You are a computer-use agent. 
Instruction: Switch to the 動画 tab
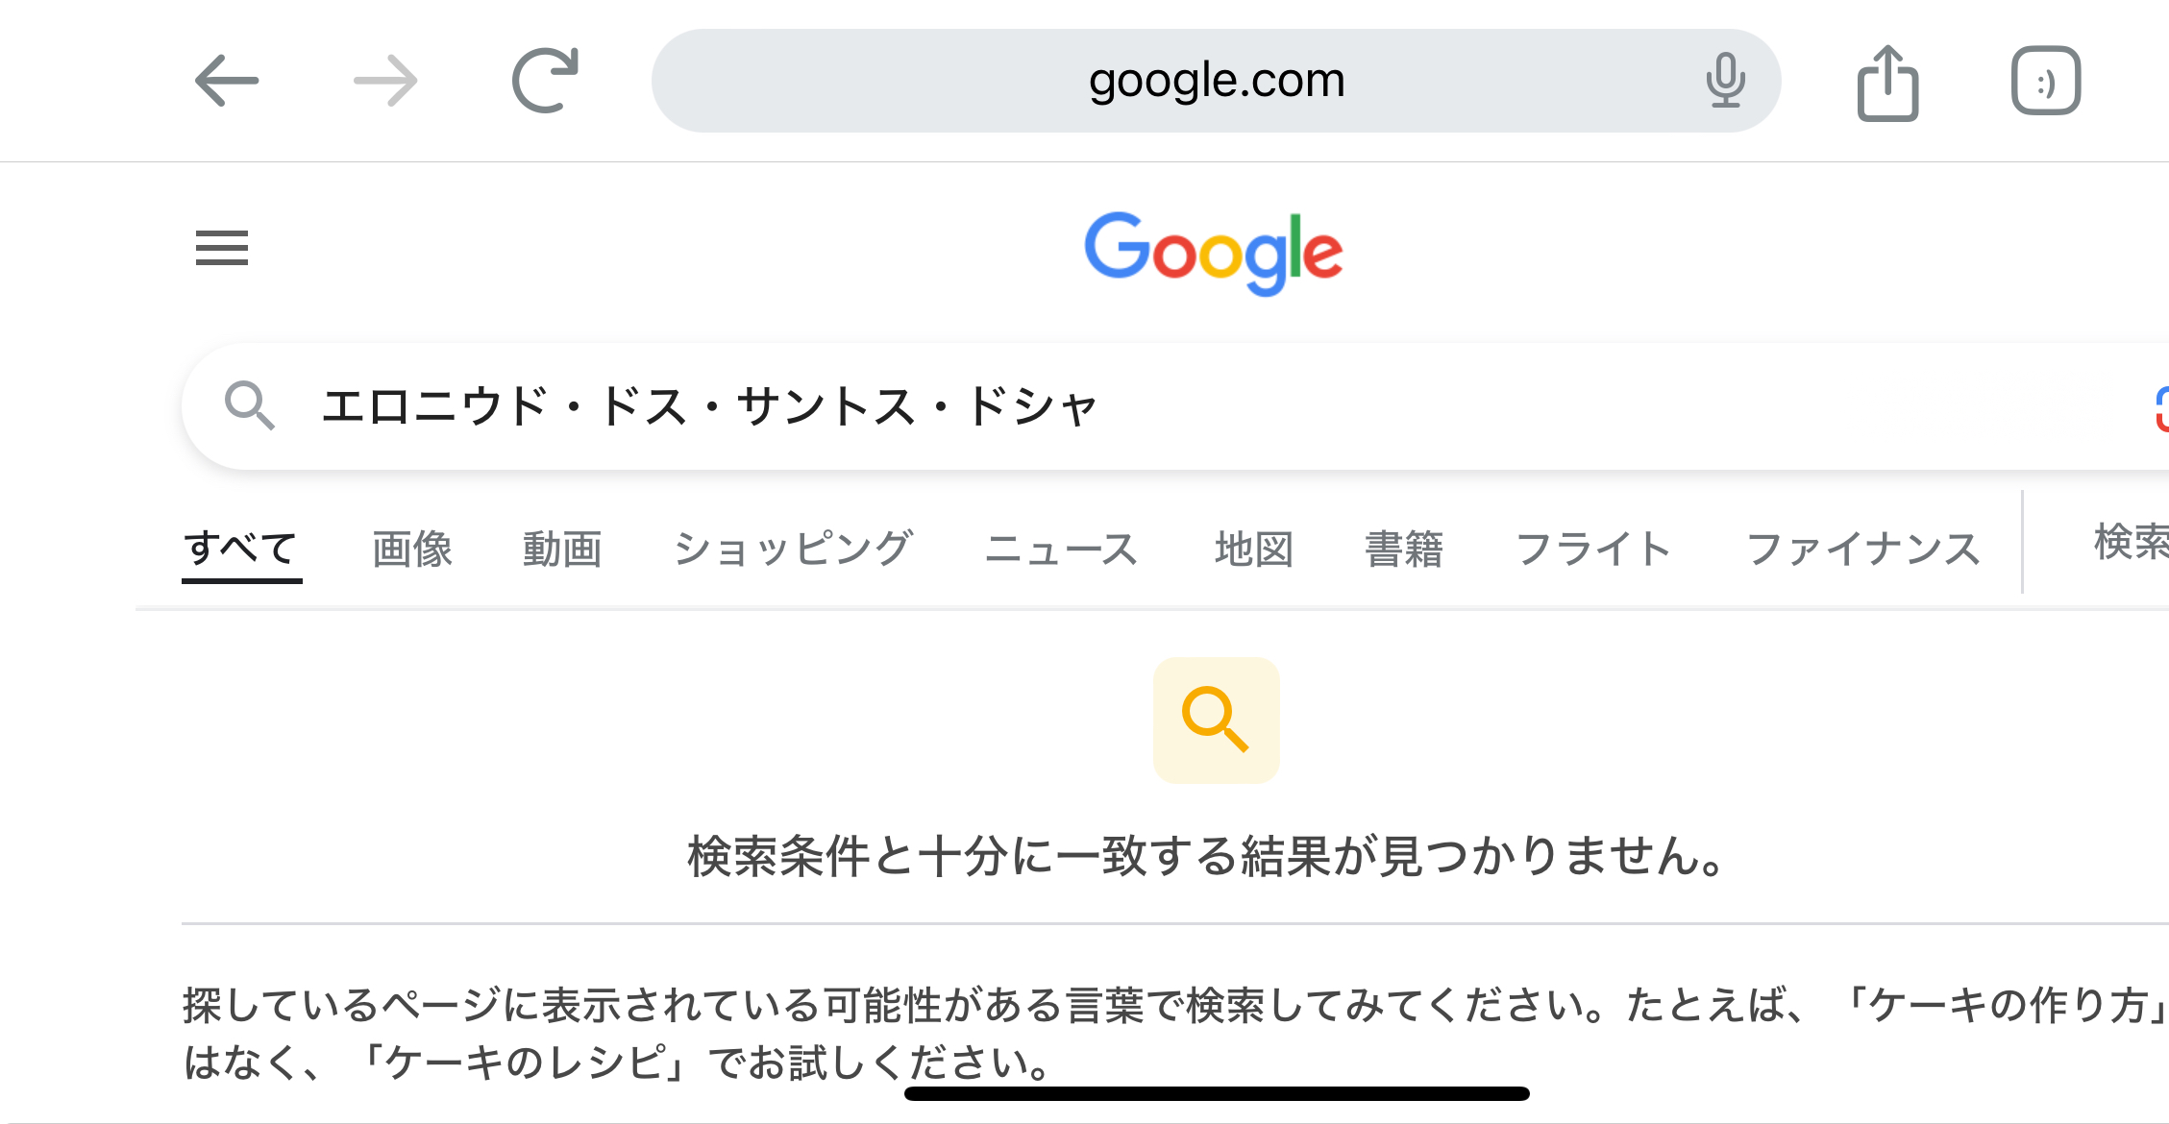[562, 550]
